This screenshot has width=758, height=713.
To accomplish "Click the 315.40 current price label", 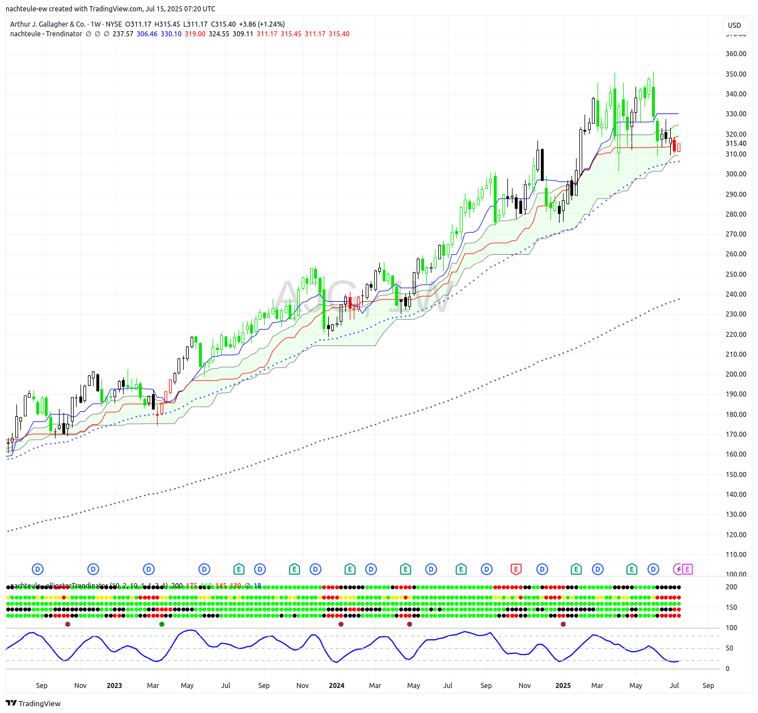I will (736, 144).
